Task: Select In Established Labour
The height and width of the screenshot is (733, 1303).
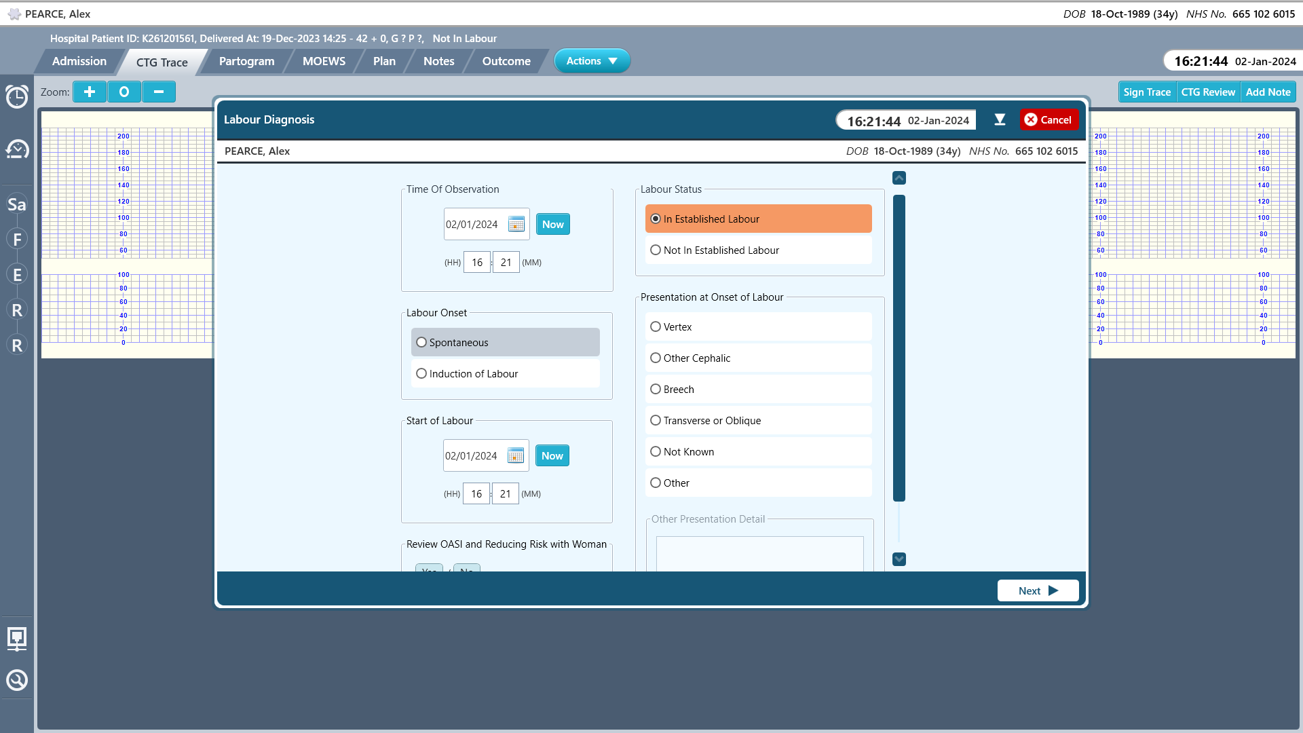Action: pyautogui.click(x=758, y=219)
